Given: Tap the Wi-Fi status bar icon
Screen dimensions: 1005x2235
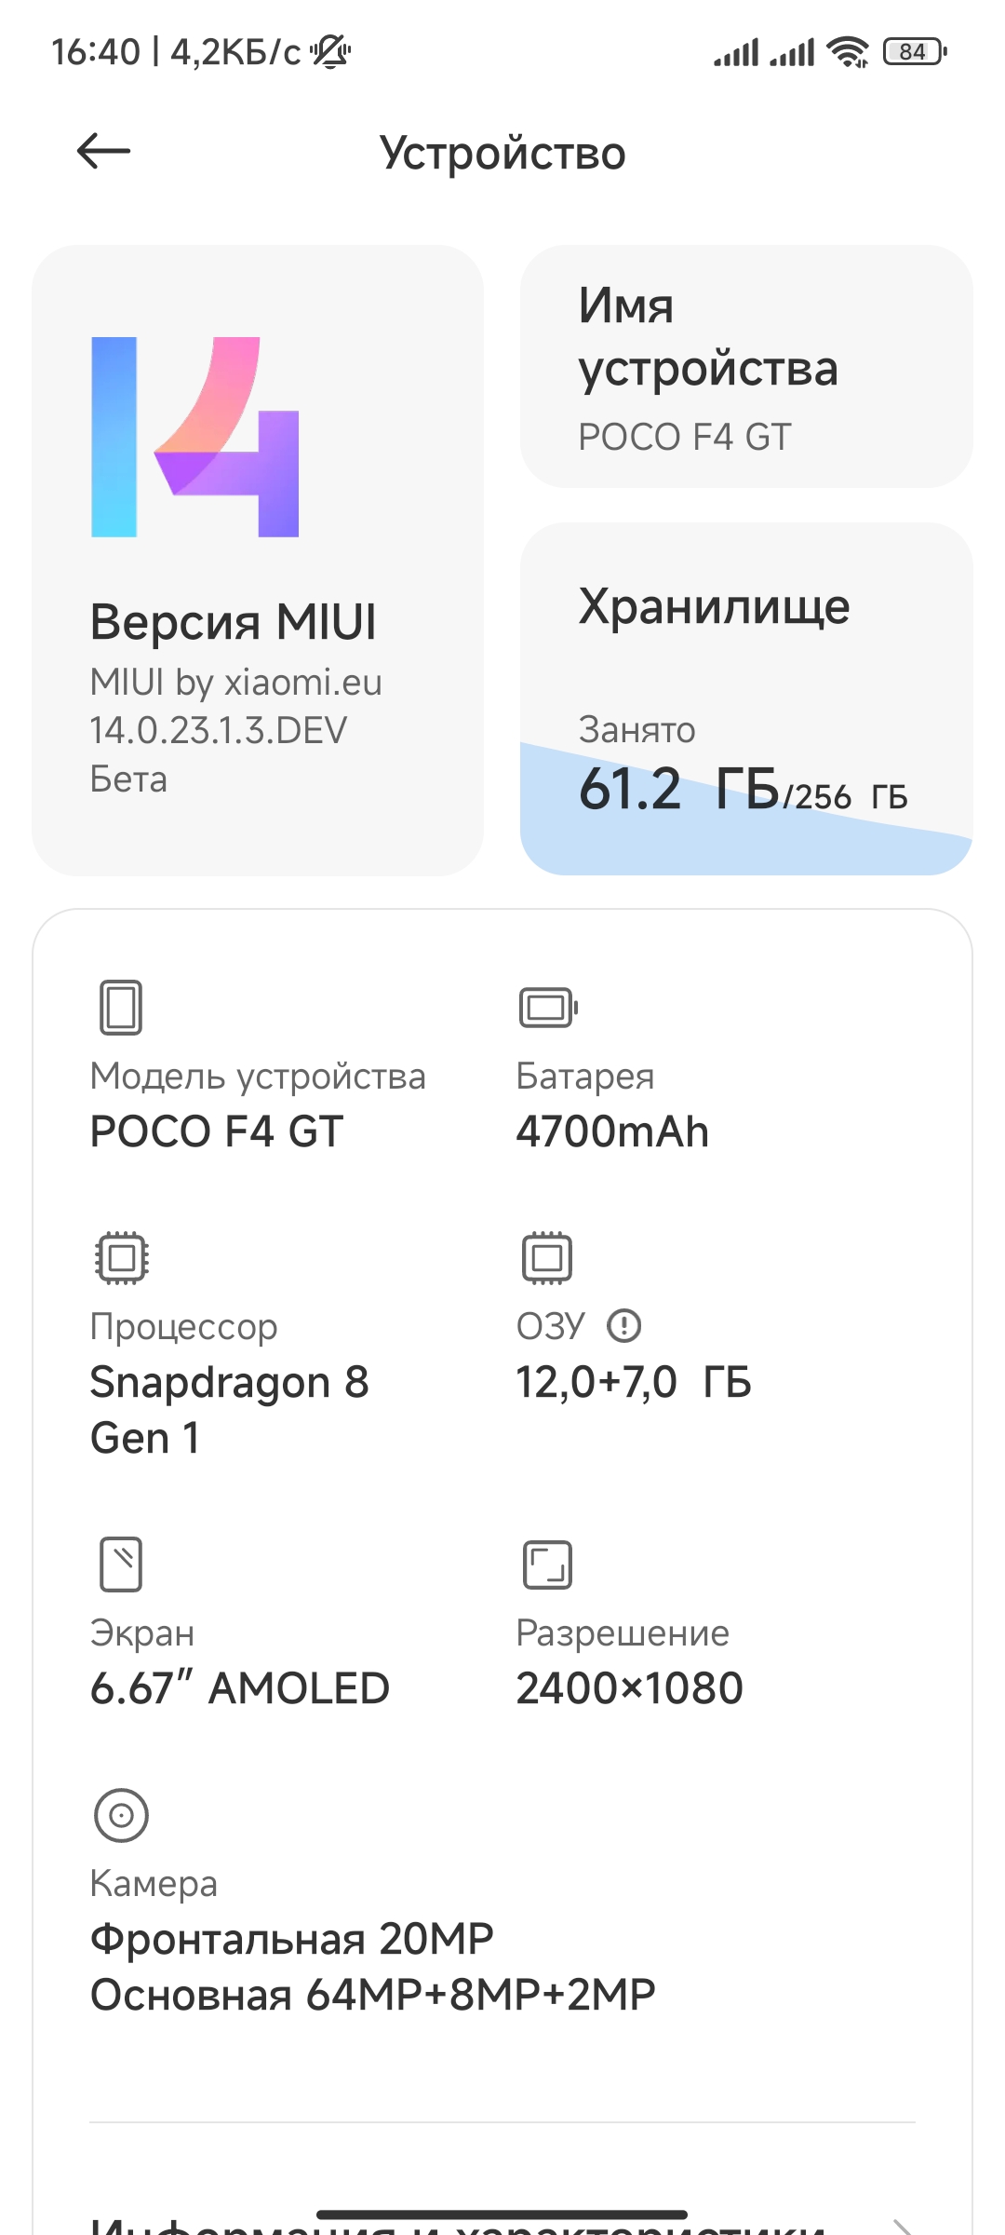Looking at the screenshot, I should [848, 52].
